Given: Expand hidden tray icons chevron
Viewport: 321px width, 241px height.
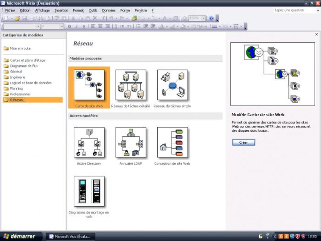Looking at the screenshot, I should [x=275, y=236].
